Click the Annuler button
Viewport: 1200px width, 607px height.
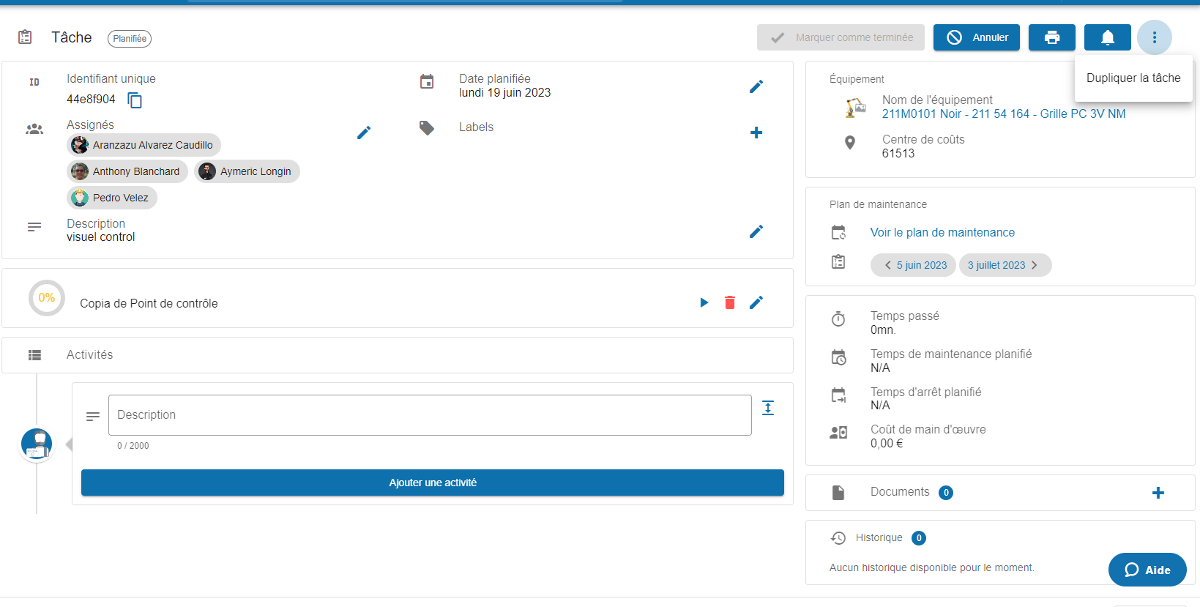point(976,37)
